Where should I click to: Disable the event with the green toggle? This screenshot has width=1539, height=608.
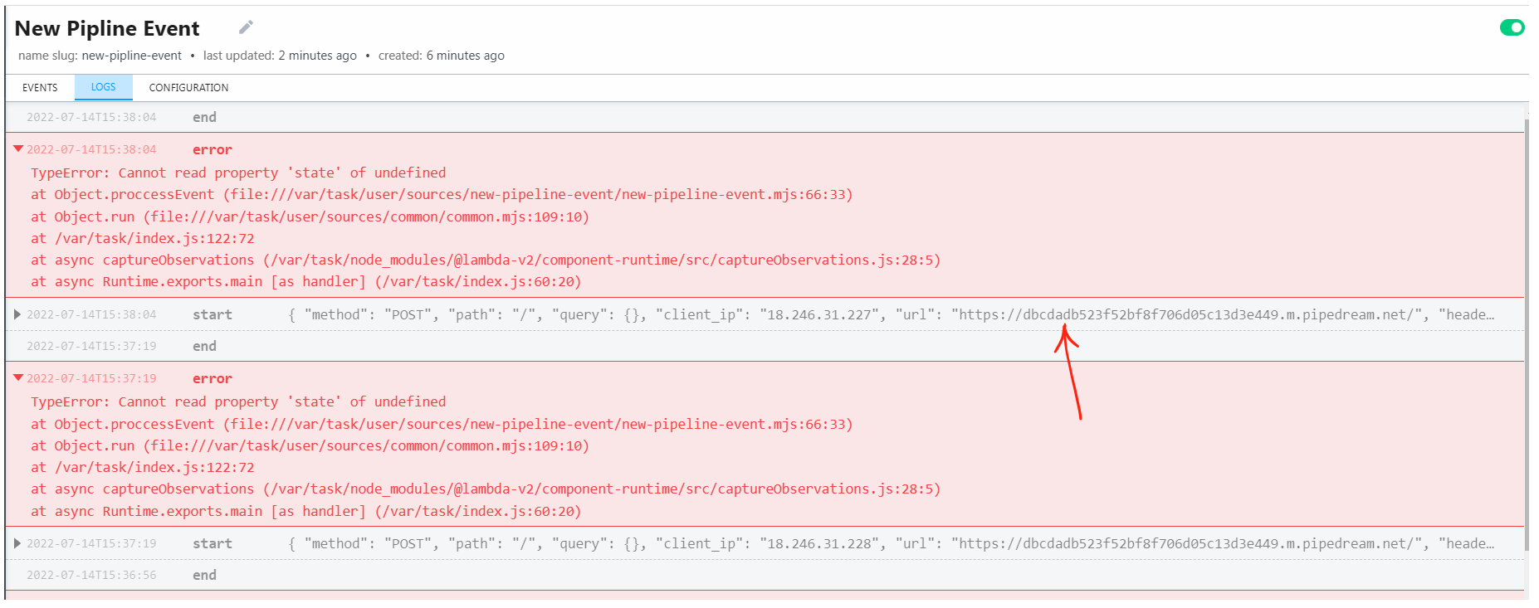1512,27
